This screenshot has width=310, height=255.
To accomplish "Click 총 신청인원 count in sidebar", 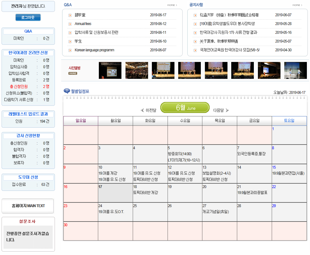I will pos(46,86).
